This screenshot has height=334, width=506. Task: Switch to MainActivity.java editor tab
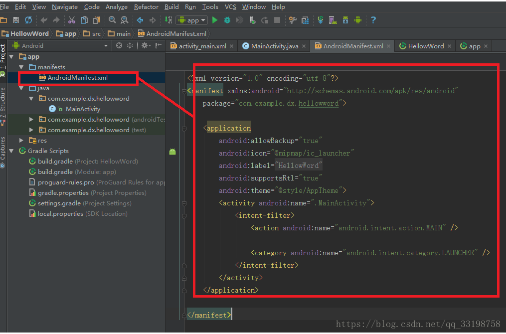point(274,46)
